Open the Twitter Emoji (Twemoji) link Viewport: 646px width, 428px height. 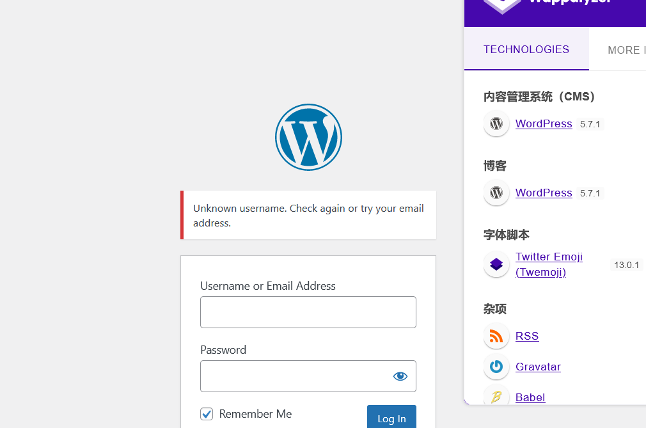pos(549,264)
